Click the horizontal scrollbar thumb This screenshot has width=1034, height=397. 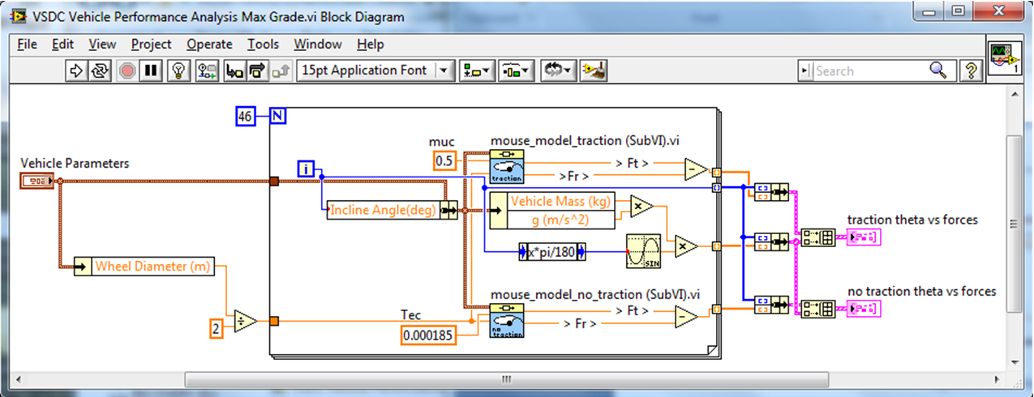point(507,379)
